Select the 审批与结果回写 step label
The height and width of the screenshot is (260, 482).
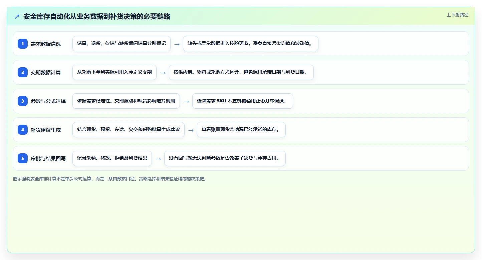(x=48, y=158)
